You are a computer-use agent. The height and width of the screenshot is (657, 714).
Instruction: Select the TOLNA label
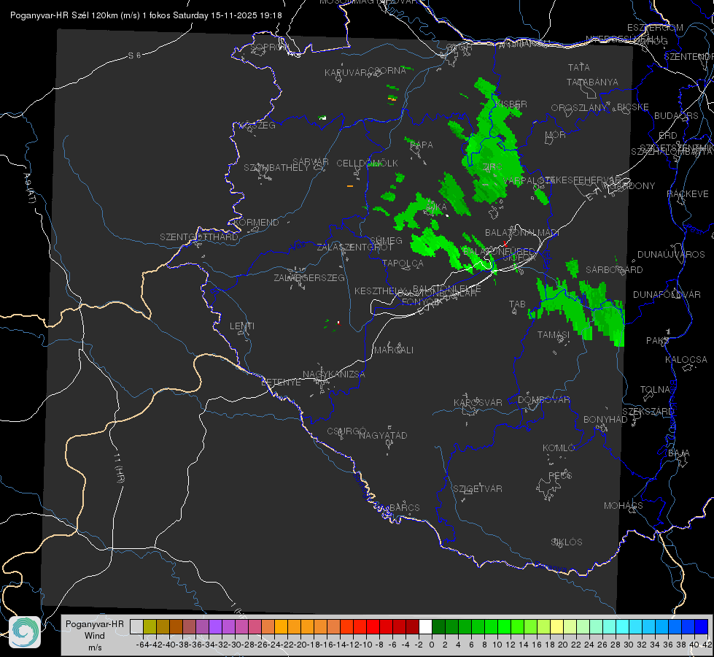(655, 390)
